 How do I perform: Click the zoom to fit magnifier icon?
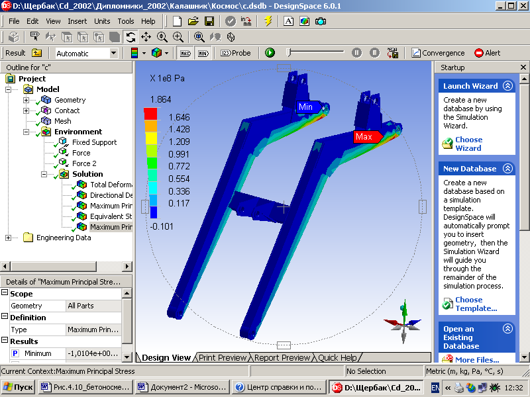(x=199, y=37)
